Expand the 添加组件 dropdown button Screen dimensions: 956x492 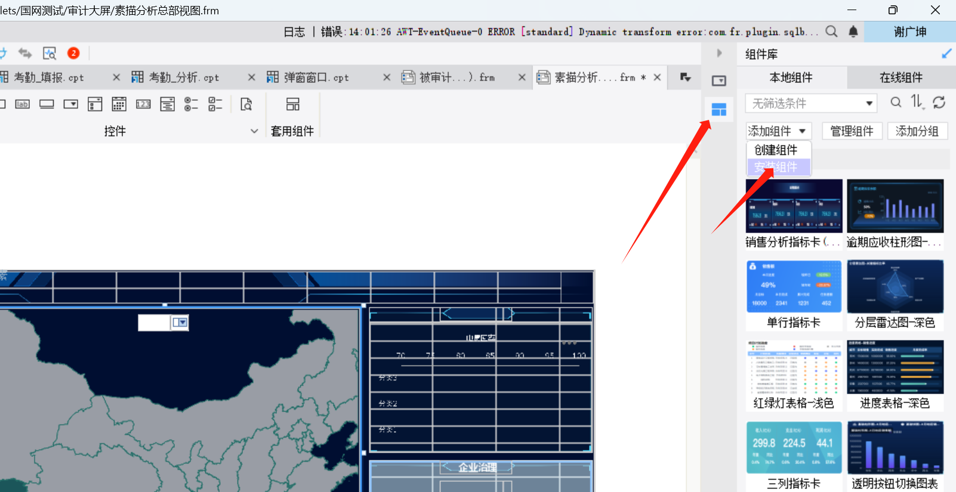click(778, 131)
